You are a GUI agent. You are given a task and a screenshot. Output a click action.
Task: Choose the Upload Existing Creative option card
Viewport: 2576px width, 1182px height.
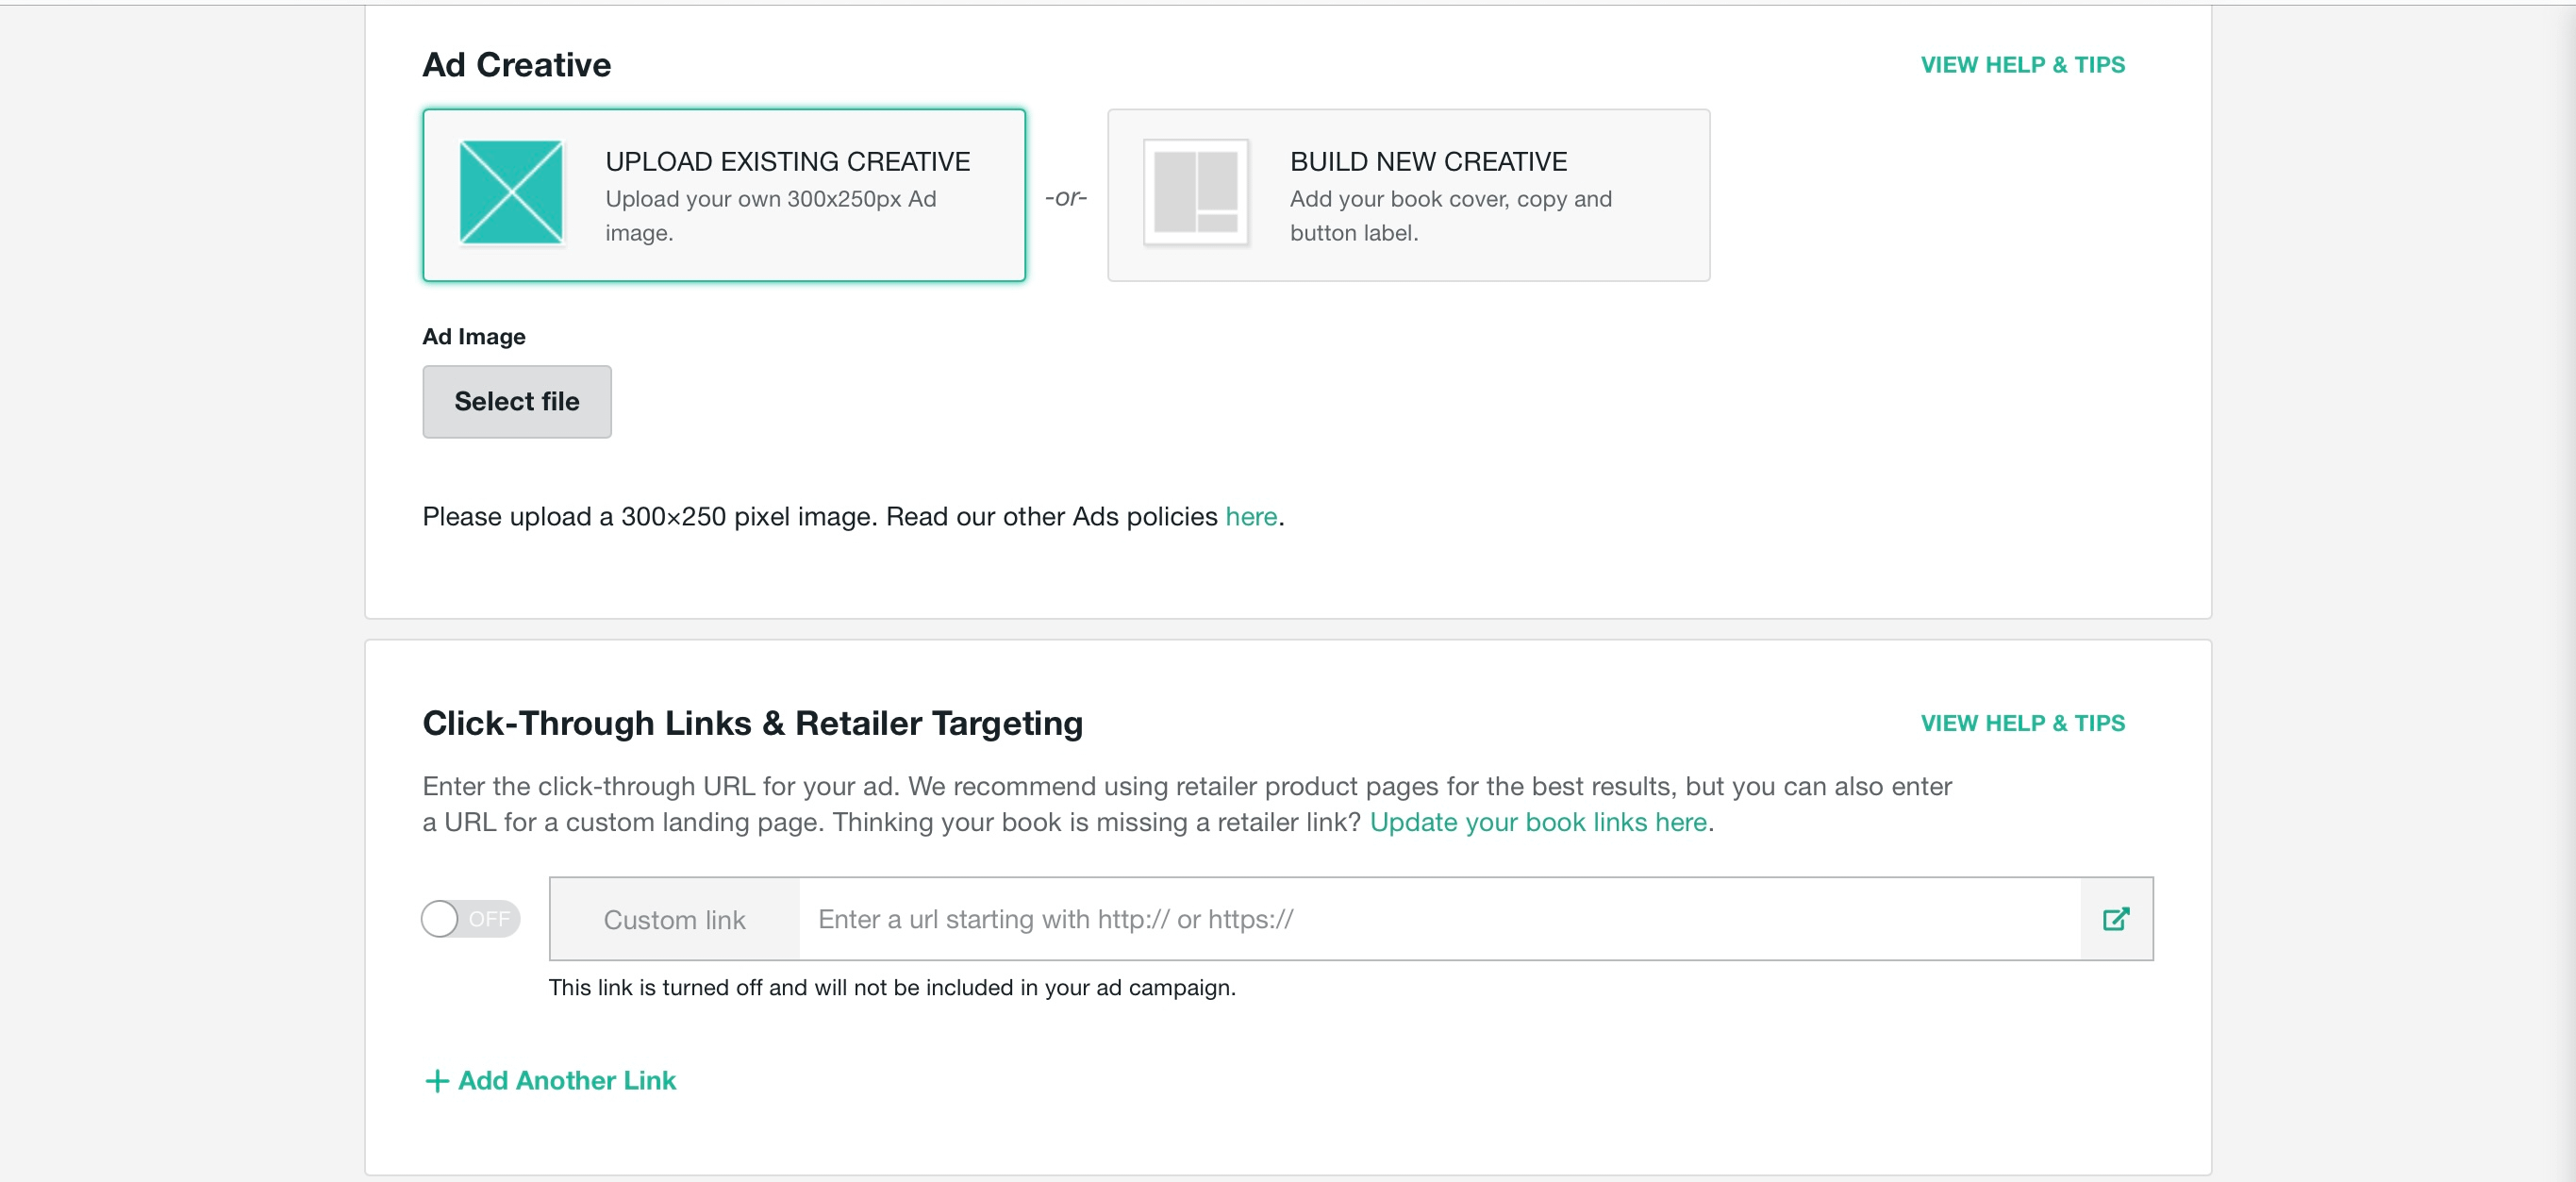(x=724, y=195)
